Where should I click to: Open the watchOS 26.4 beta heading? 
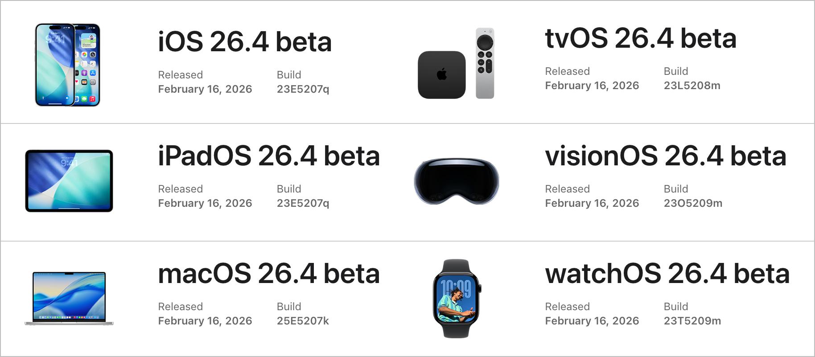pyautogui.click(x=667, y=274)
